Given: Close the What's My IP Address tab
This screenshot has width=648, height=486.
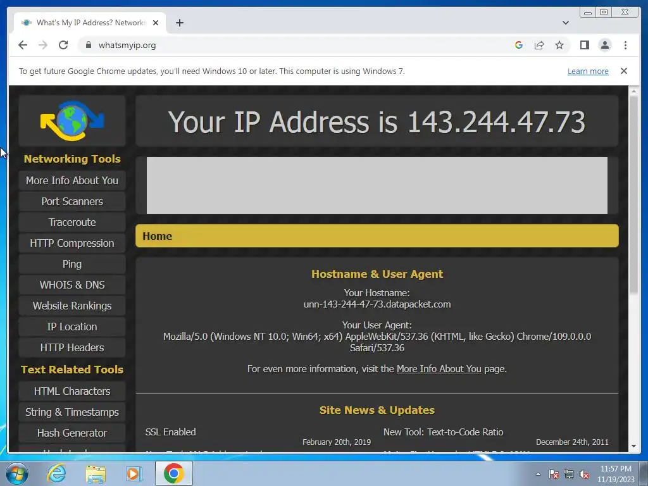Looking at the screenshot, I should coord(156,23).
